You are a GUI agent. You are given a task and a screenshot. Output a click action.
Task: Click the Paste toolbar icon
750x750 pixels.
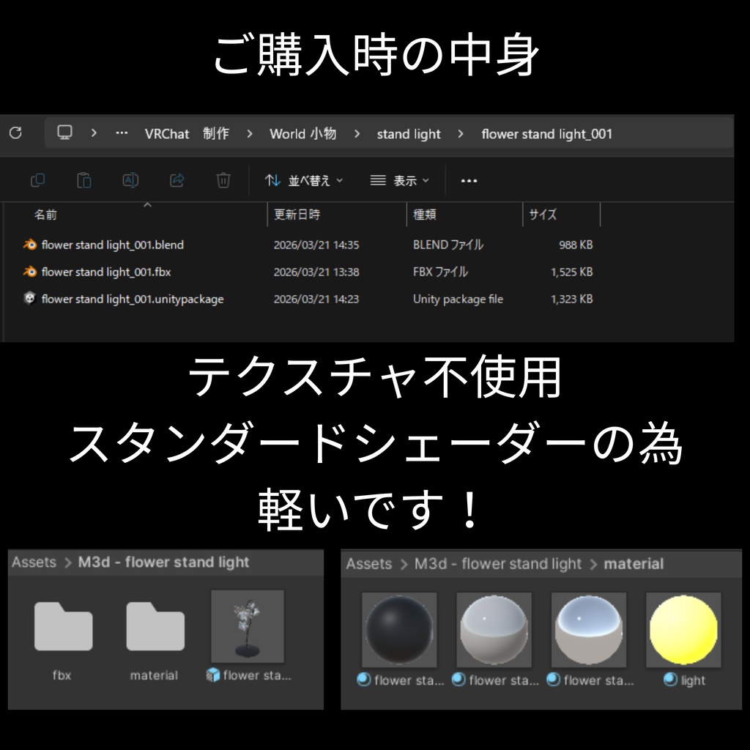pos(84,180)
